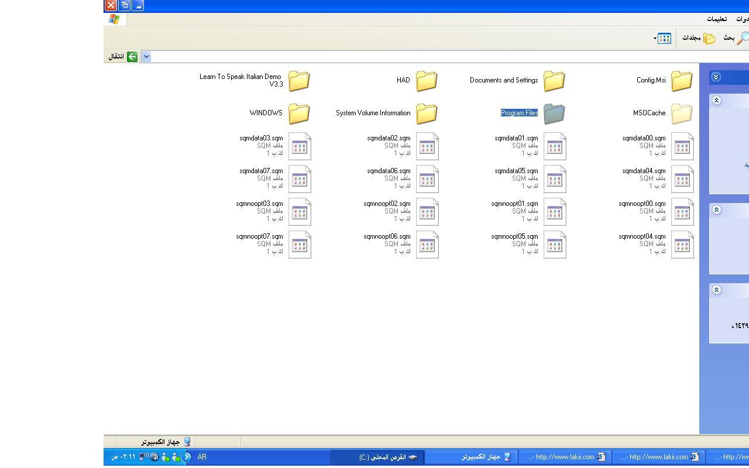
Task: Switch to جهاز الكمبيوتر taskbar window
Action: [470, 457]
